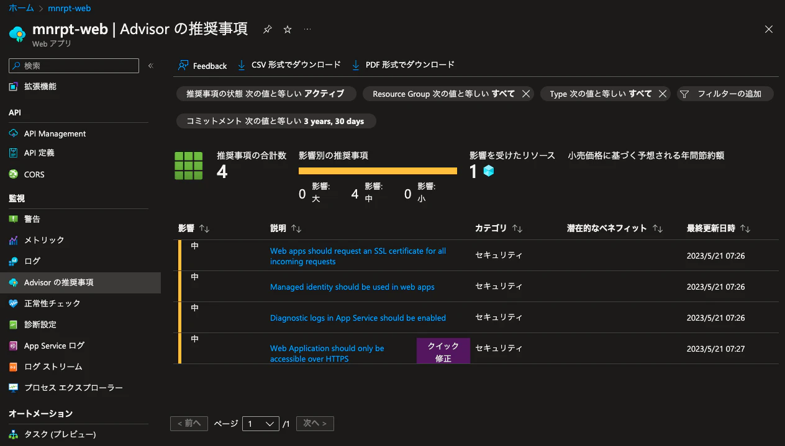This screenshot has height=446, width=785.
Task: Open the SSL certificate recommendation link
Action: 358,256
